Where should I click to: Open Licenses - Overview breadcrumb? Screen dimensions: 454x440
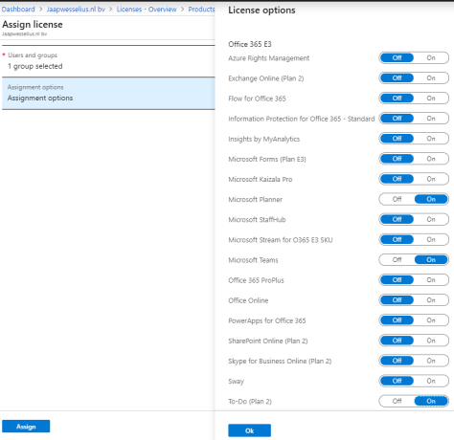pos(147,10)
